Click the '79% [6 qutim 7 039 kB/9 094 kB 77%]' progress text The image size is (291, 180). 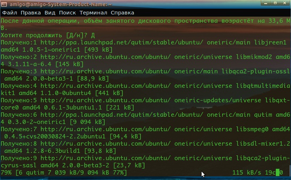click(64, 172)
